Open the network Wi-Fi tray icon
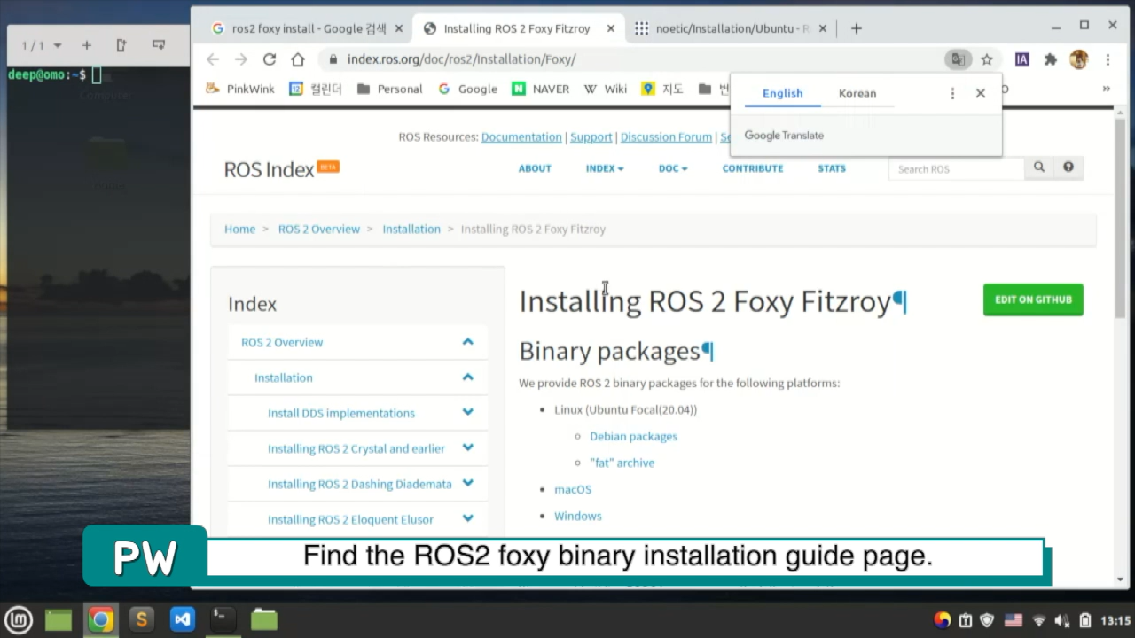 click(x=1038, y=620)
